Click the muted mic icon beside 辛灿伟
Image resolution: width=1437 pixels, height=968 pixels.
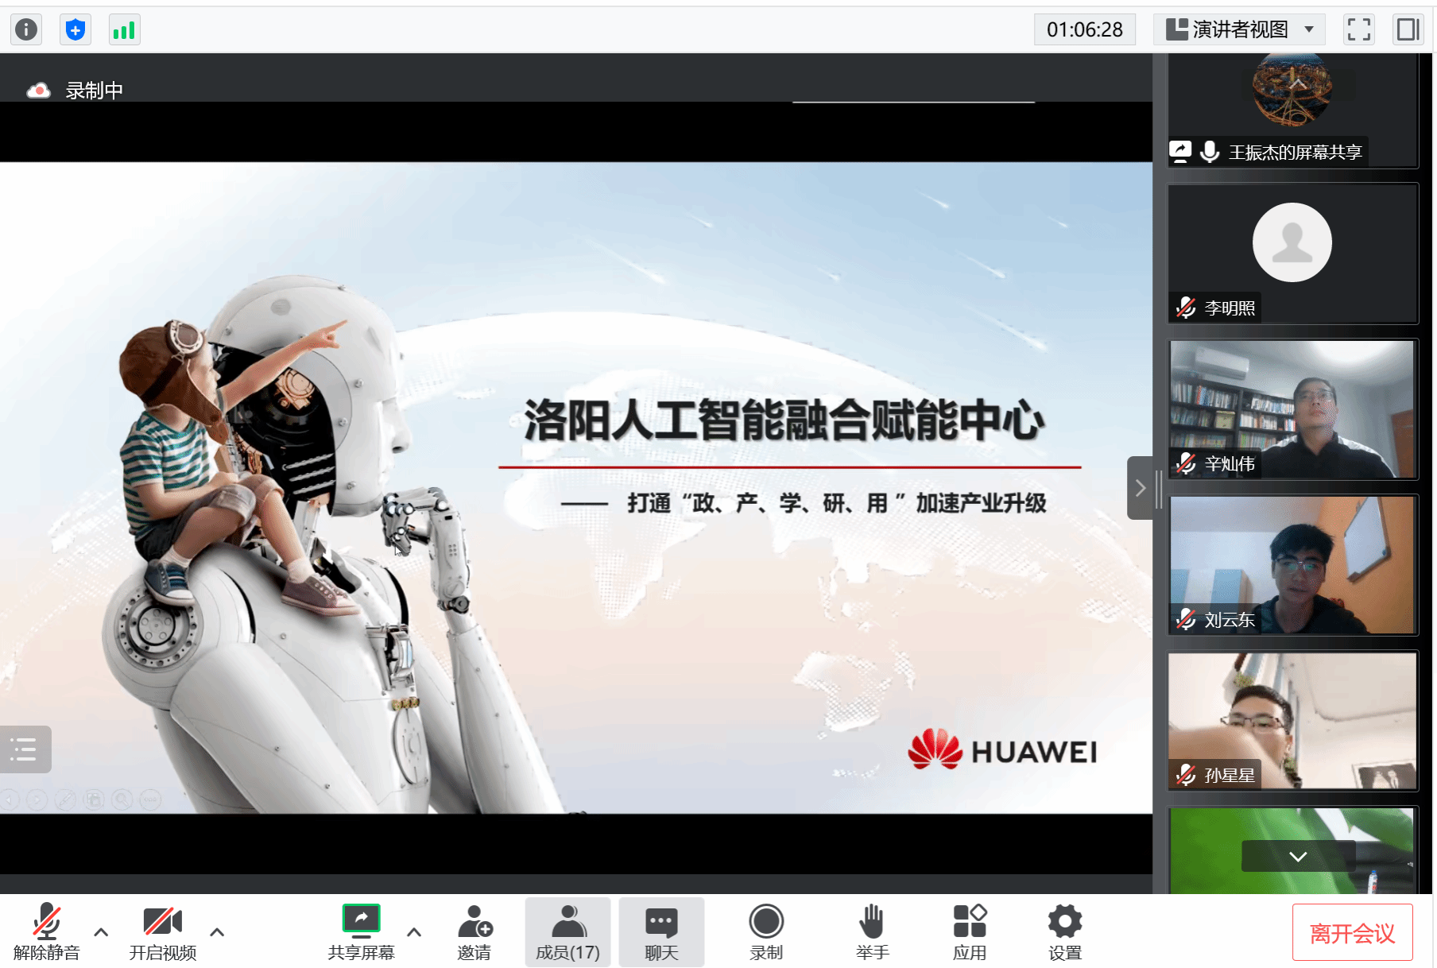(1186, 463)
